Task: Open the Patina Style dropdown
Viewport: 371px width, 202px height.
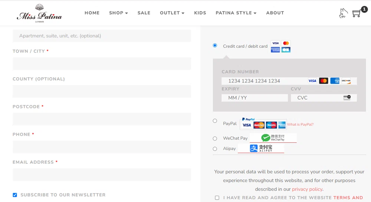Action: (236, 13)
